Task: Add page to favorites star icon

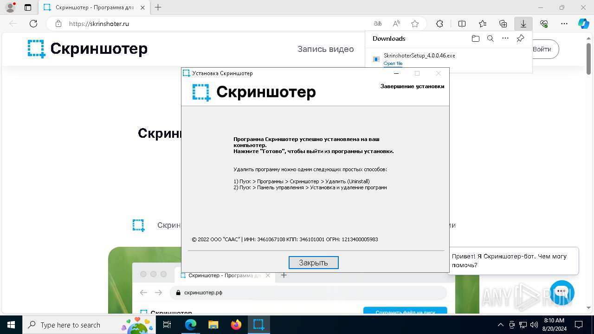Action: (415, 24)
